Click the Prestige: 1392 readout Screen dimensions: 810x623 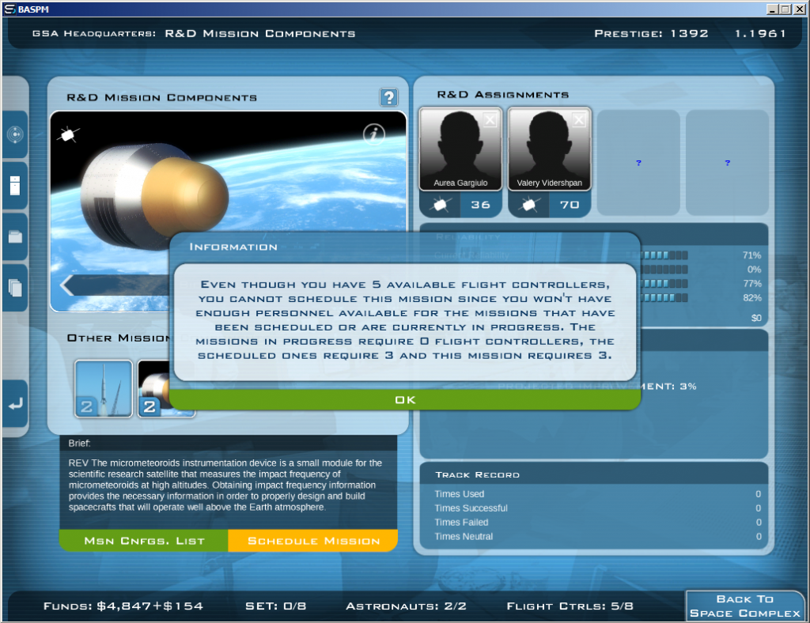pyautogui.click(x=651, y=33)
